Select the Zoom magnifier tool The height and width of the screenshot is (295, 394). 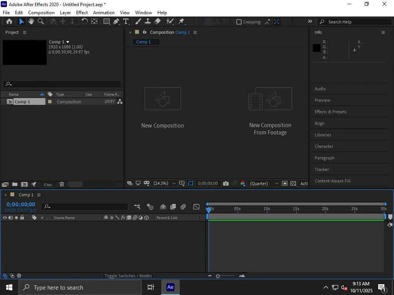point(41,22)
